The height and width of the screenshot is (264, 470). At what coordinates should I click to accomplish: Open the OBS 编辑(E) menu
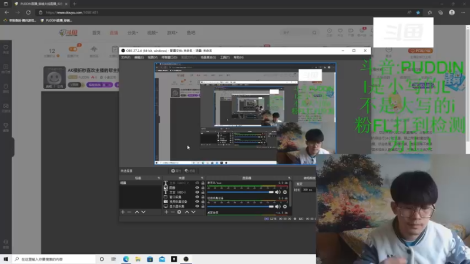coord(139,57)
